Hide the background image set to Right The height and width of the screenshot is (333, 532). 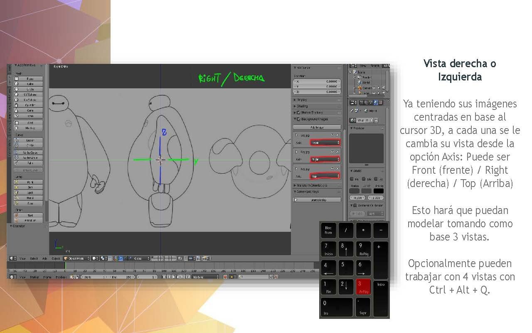click(x=332, y=152)
